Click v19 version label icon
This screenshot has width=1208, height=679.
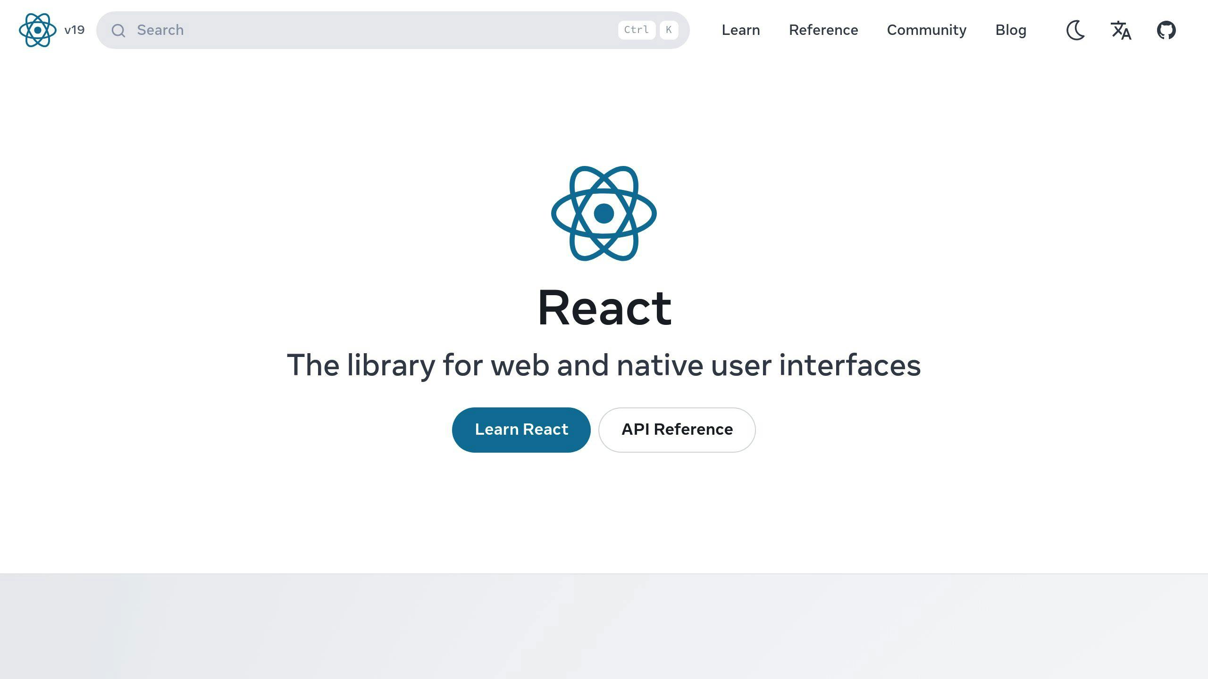(74, 30)
